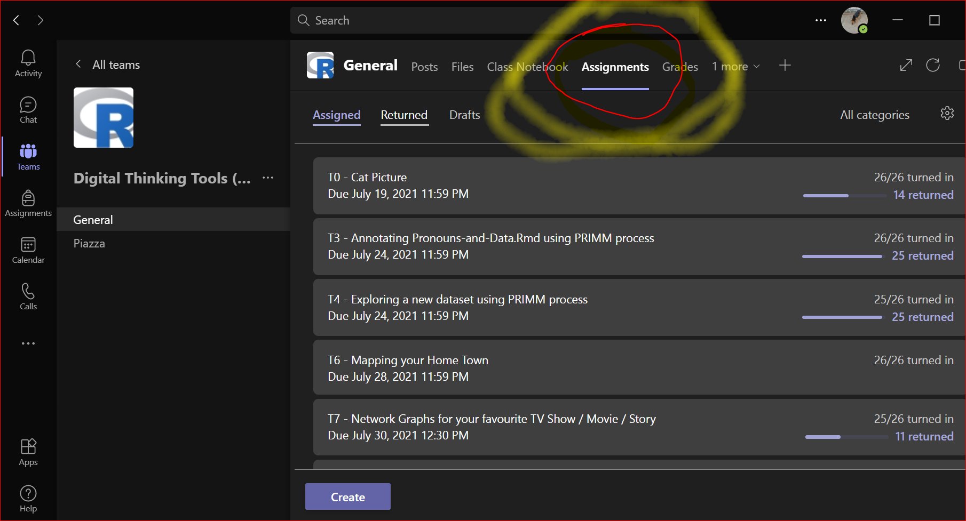The height and width of the screenshot is (521, 966).
Task: Click the General channel R logo
Action: [x=320, y=65]
